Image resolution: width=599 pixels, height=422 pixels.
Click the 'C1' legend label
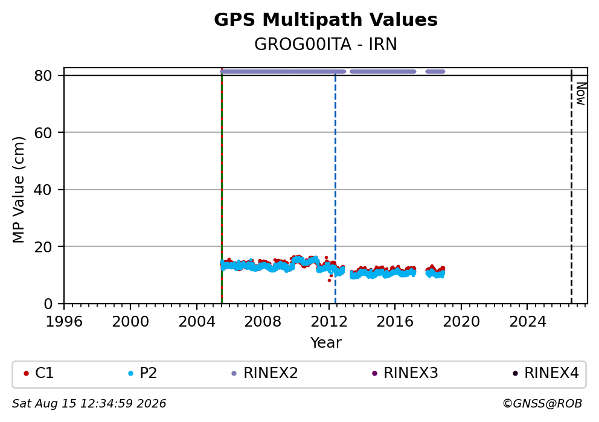[44, 373]
